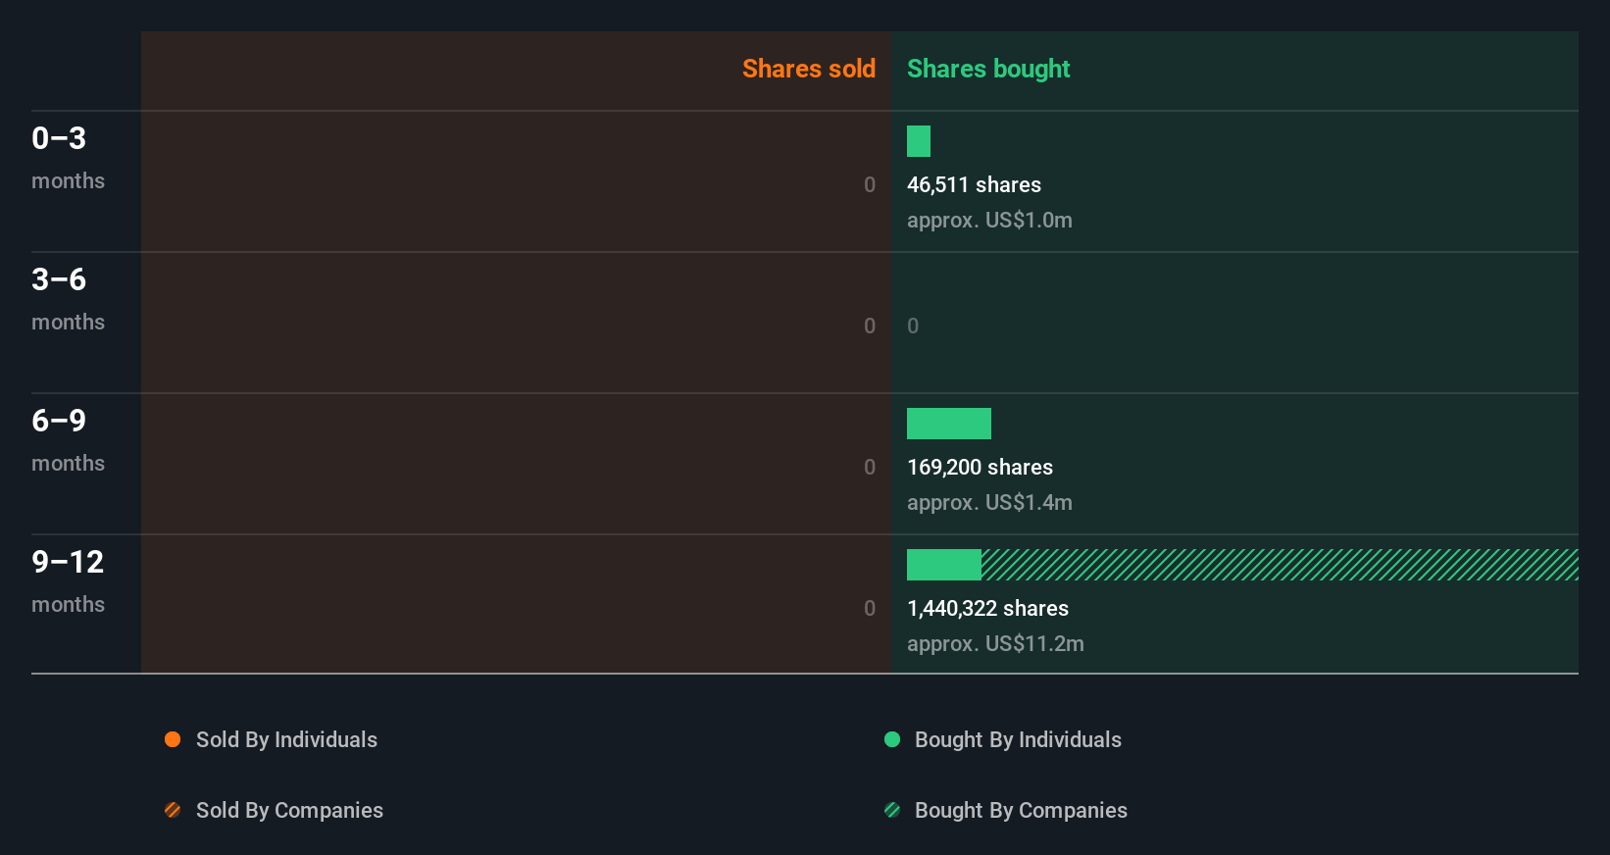Click the 46,511 shares value
Image resolution: width=1610 pixels, height=855 pixels.
(974, 184)
